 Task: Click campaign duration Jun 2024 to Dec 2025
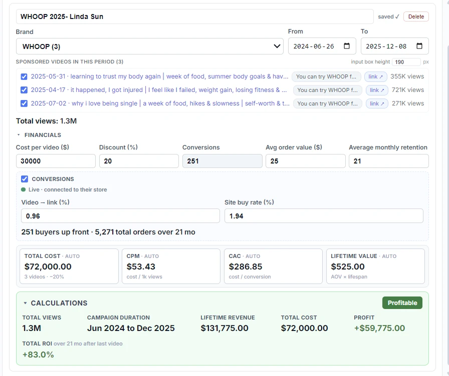click(x=131, y=328)
